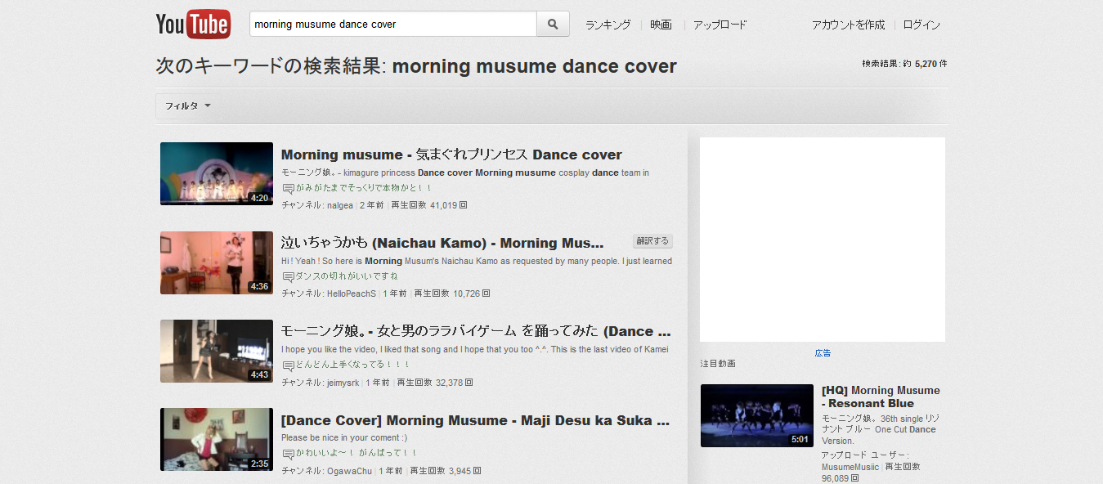Click comment 'がみがたまでそっくりで本物かと！！'
The image size is (1103, 484).
(364, 188)
